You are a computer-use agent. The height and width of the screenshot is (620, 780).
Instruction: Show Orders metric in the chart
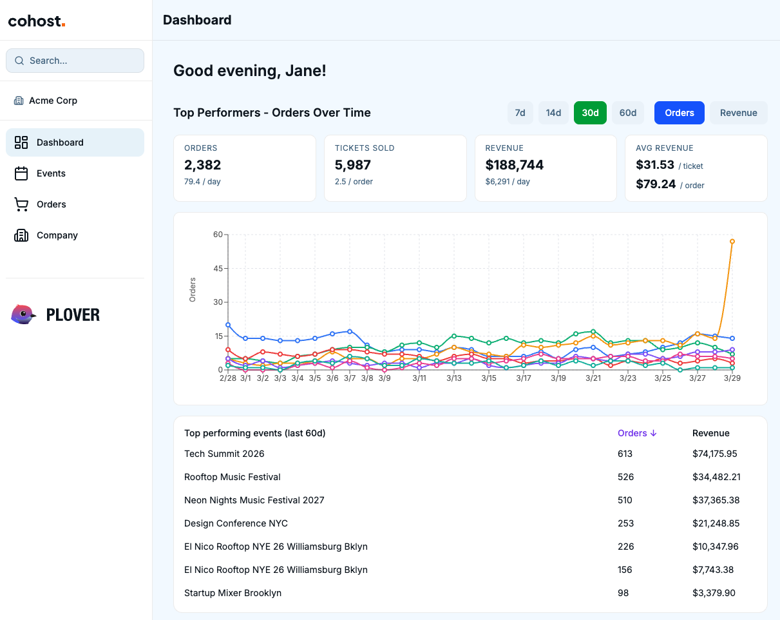[680, 113]
